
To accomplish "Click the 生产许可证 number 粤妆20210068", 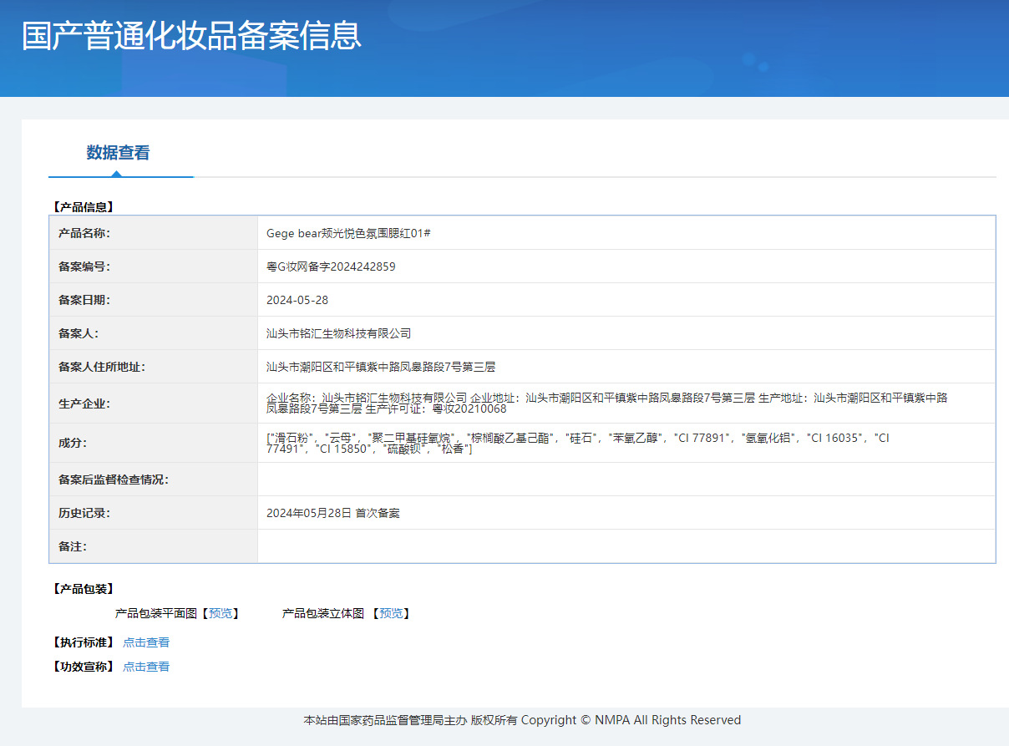I will pos(469,409).
